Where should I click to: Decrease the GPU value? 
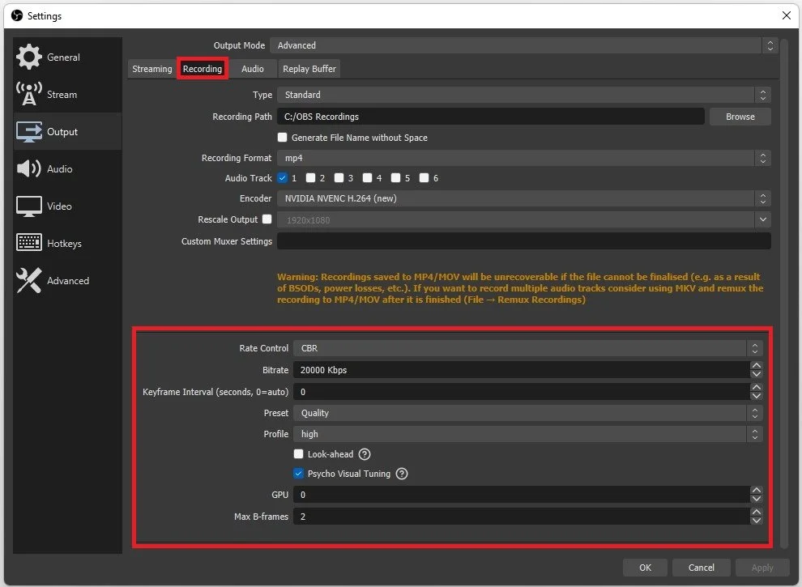[x=757, y=499]
